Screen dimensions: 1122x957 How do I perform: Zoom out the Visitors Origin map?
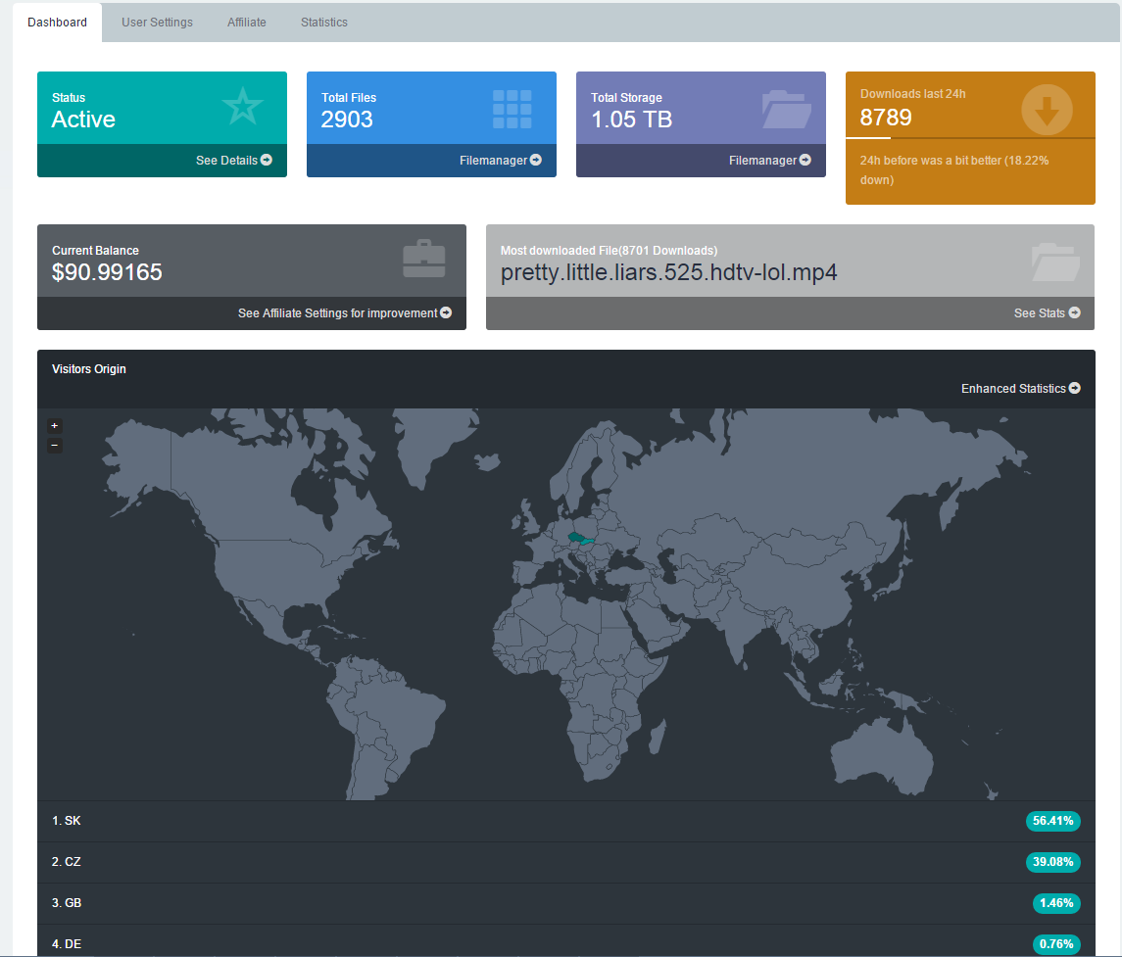[54, 445]
